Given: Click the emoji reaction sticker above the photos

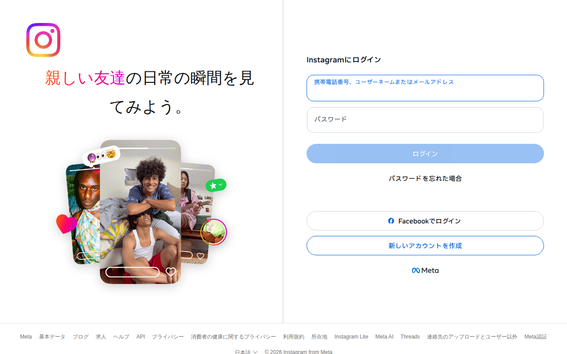Looking at the screenshot, I should pyautogui.click(x=101, y=154).
